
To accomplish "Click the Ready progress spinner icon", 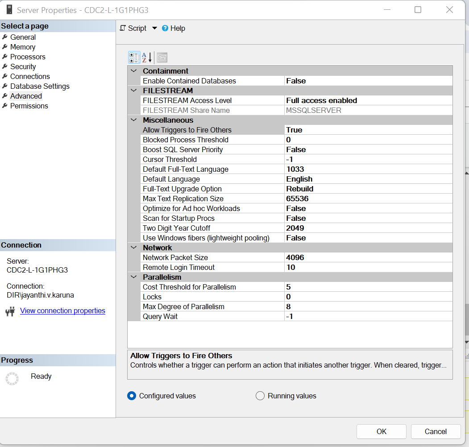I will [12, 379].
